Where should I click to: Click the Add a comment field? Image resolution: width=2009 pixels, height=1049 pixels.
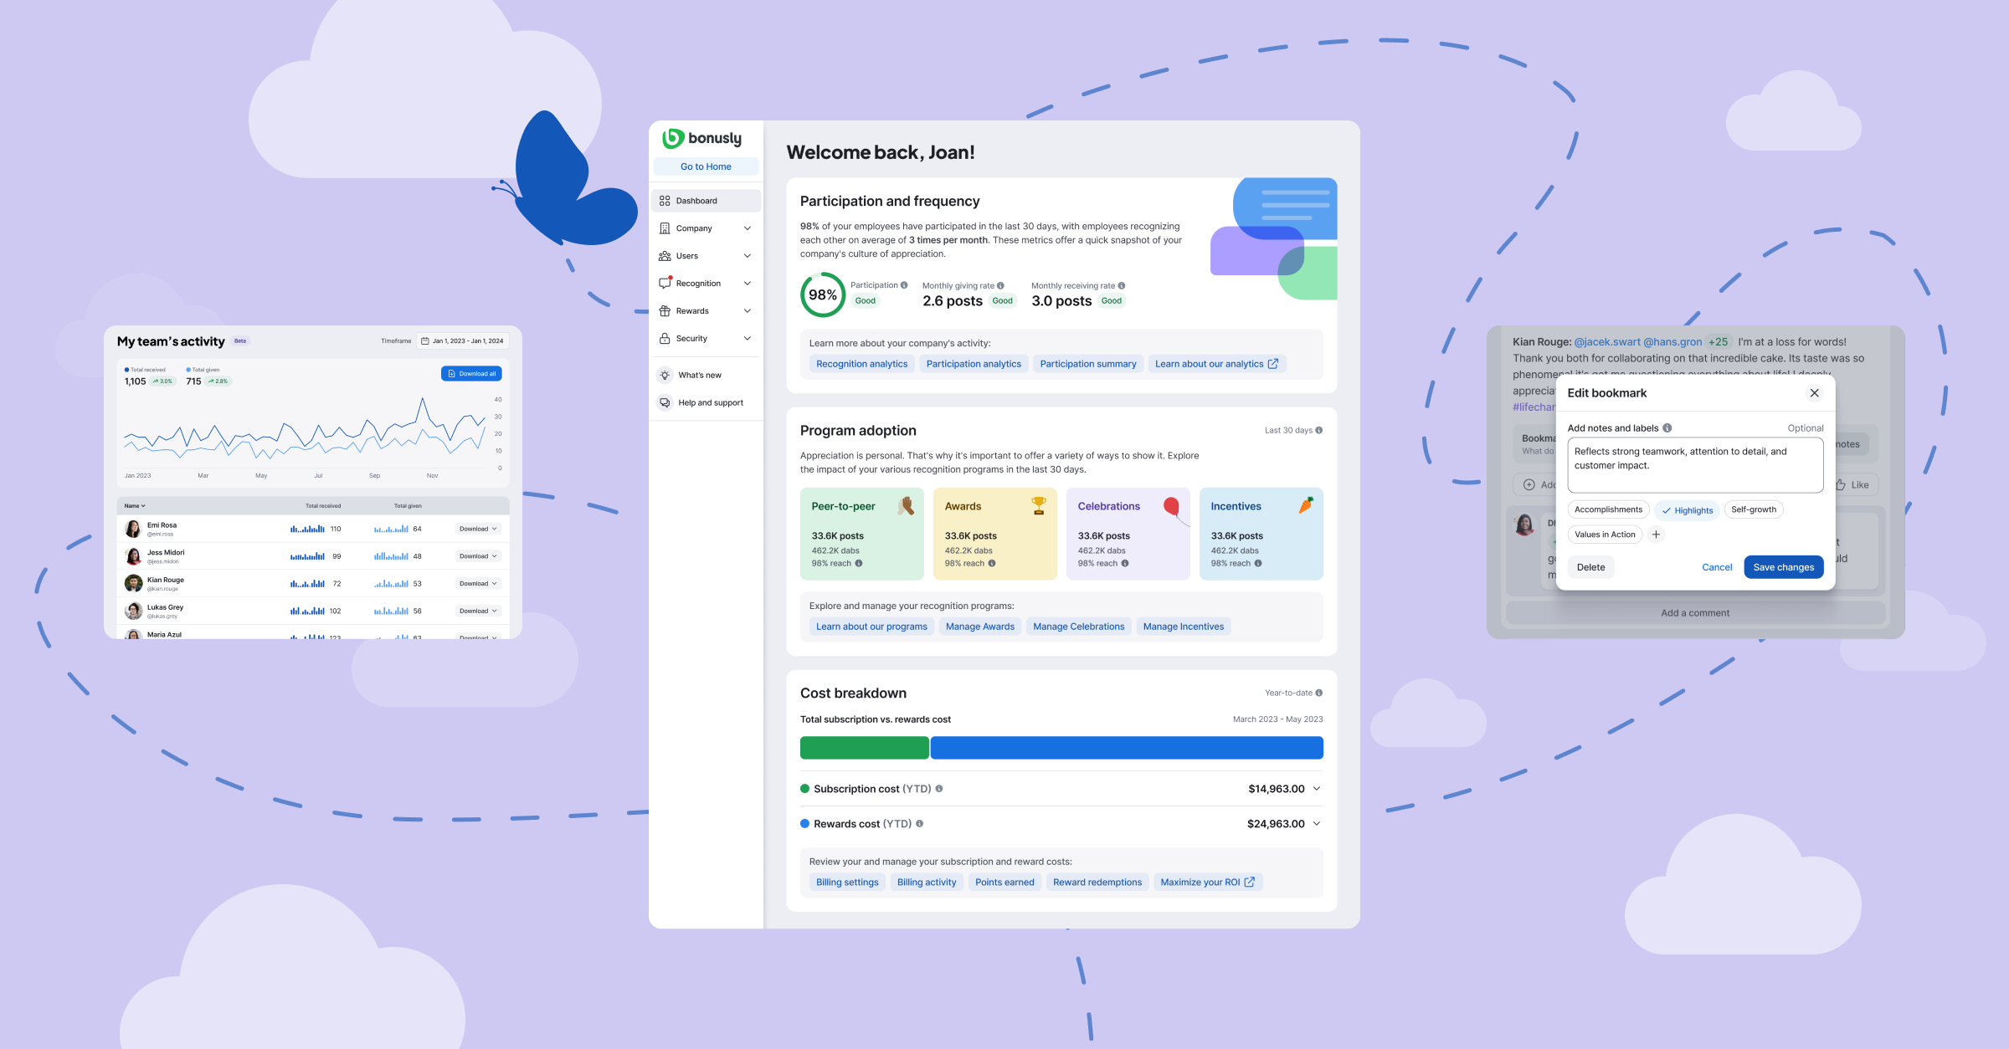point(1694,612)
